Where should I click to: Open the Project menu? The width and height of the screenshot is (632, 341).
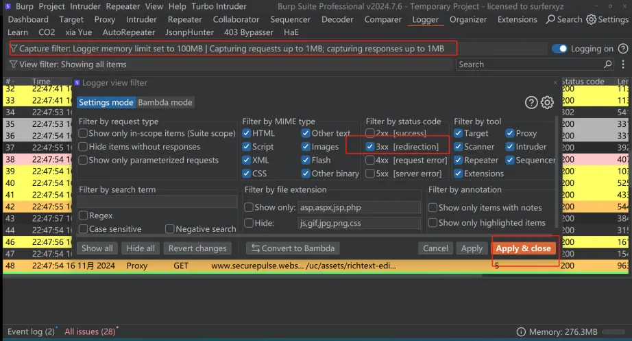coord(51,6)
